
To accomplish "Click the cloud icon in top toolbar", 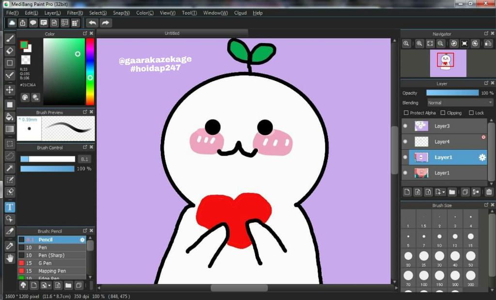I will 12,23.
